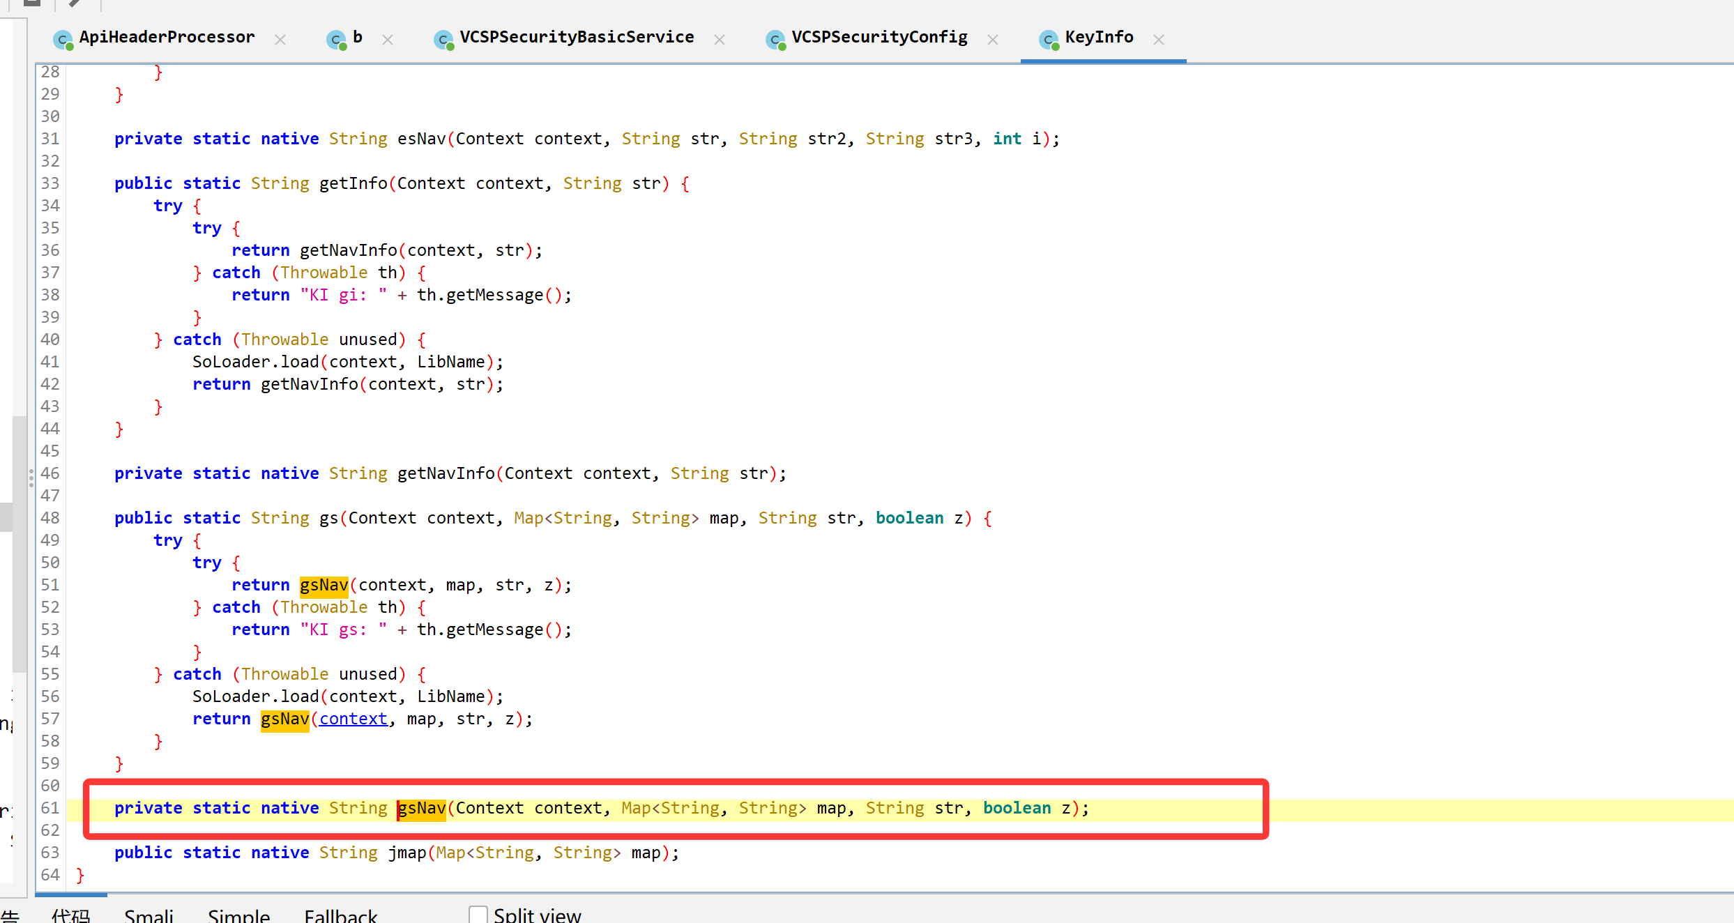
Task: Click line number 33 in the gutter
Action: click(x=50, y=183)
